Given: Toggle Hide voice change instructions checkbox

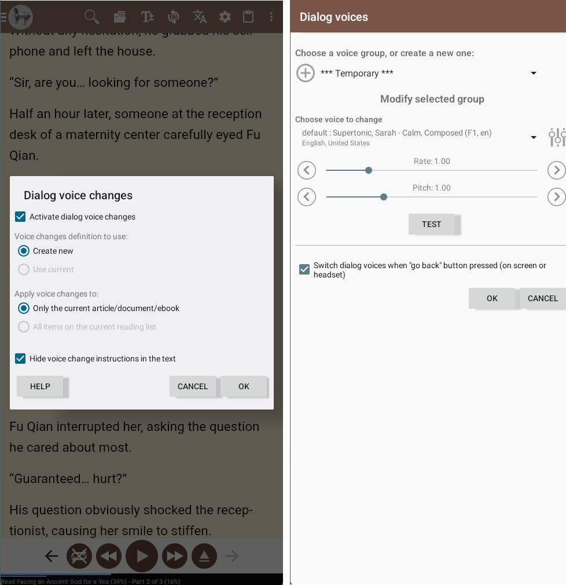Looking at the screenshot, I should click(20, 359).
